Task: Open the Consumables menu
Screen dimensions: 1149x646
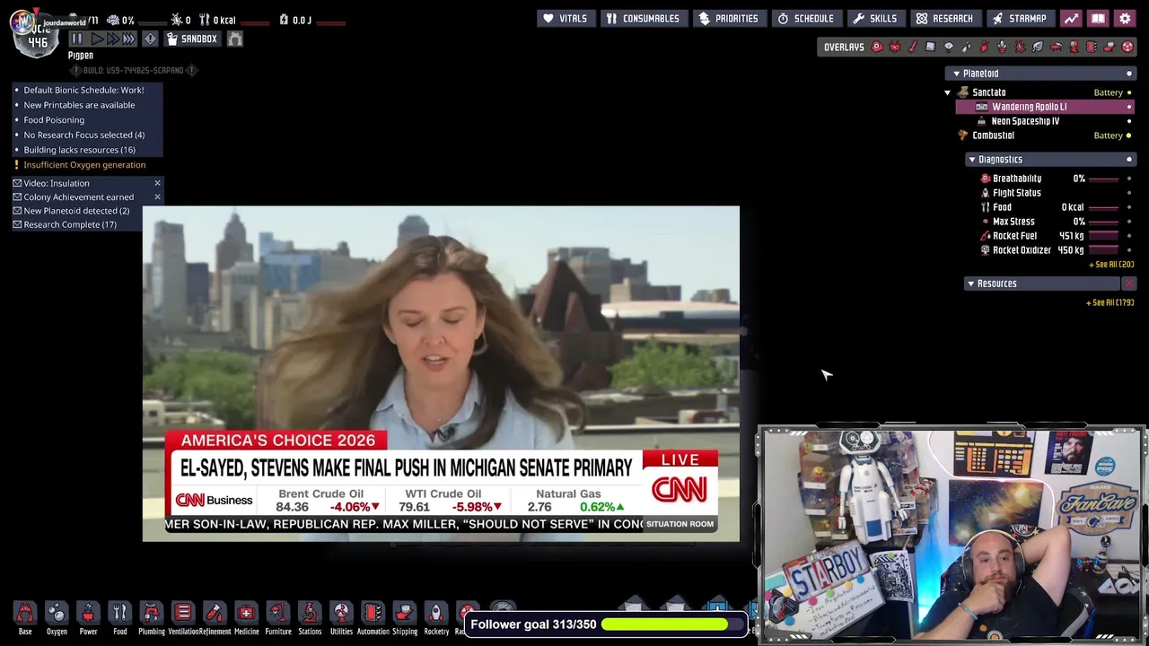Action: click(644, 18)
